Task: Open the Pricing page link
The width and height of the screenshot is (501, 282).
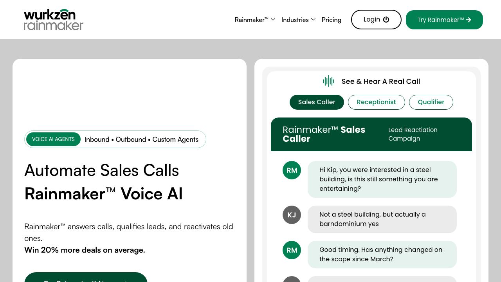Action: pos(332,20)
